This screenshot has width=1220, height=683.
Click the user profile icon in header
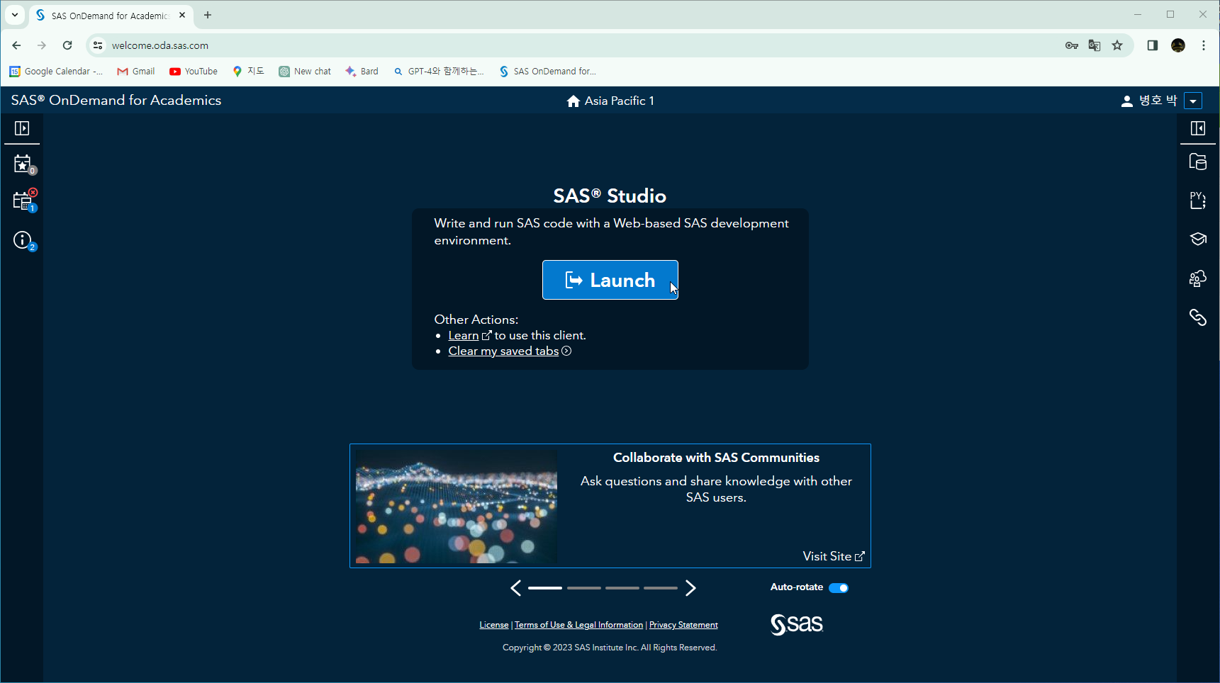click(1126, 101)
